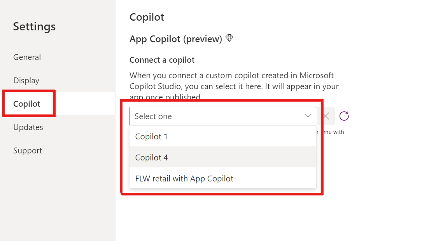Viewport: 427px width, 241px height.
Task: Choose Copilot 1 from the dropdown list
Action: tap(223, 136)
